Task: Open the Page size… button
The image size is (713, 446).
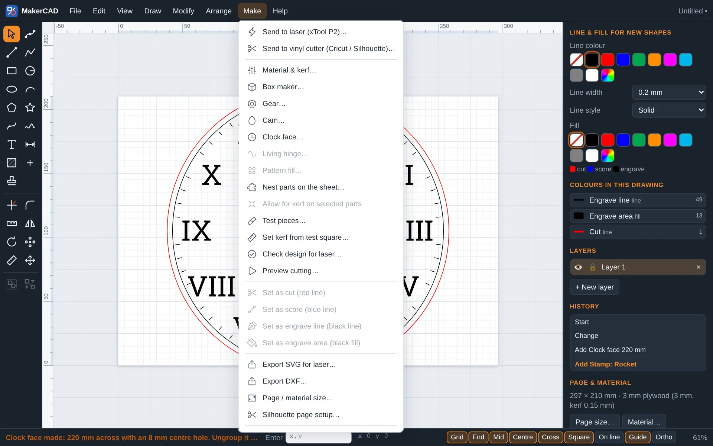Action: pos(595,421)
